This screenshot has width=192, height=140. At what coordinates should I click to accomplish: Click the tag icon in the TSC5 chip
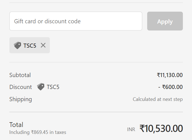point(17,45)
